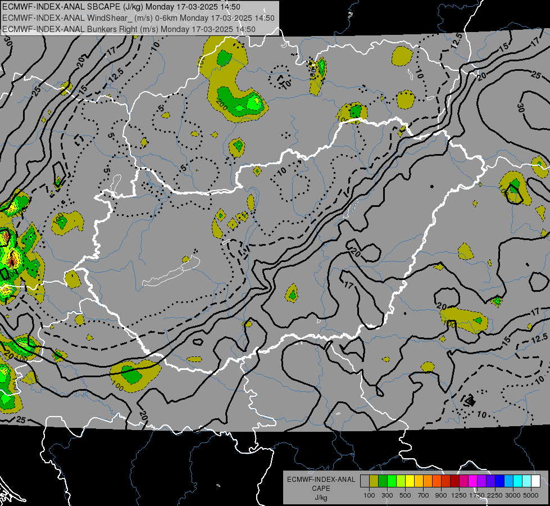Click the SBCAPE (J/kg) header line
Image resolution: width=550 pixels, height=506 pixels.
[x=121, y=7]
